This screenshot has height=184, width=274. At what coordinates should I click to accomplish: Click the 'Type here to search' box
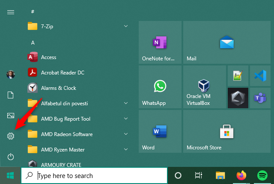tap(94, 175)
